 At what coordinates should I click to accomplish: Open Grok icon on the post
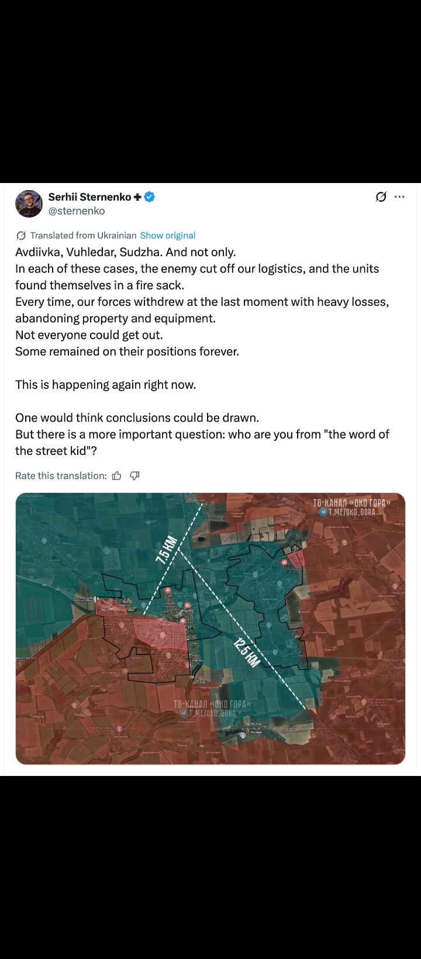click(x=381, y=197)
